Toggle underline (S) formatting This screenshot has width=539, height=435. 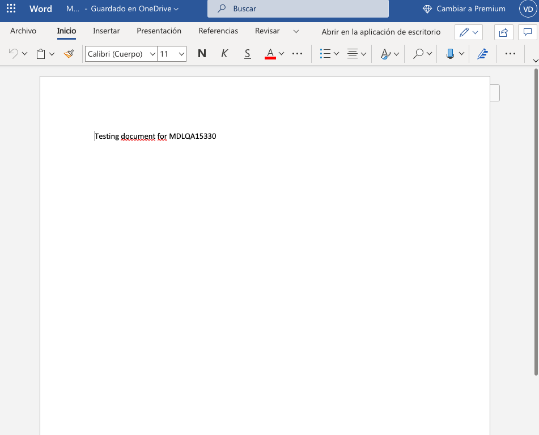tap(247, 54)
